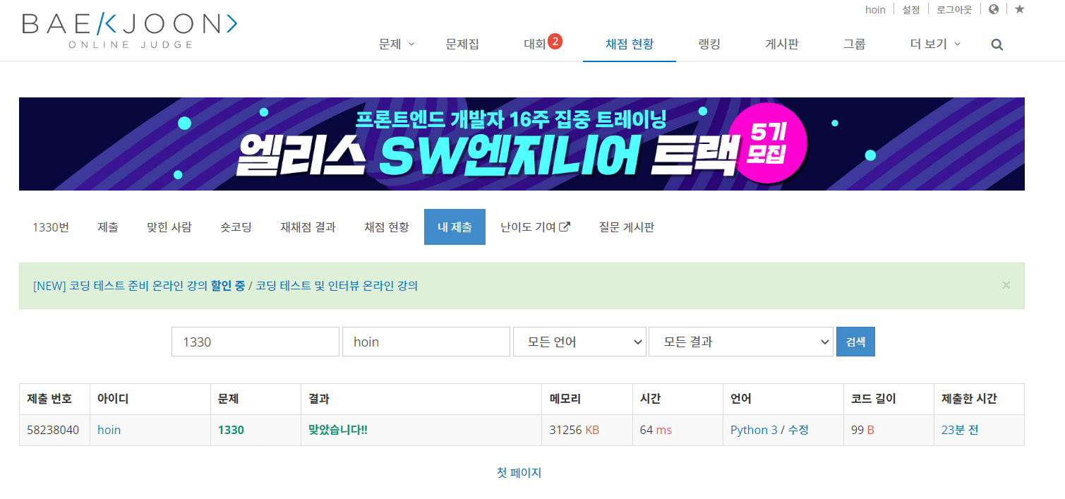Click the red contest badge showing 2
The width and height of the screenshot is (1065, 499).
click(555, 42)
